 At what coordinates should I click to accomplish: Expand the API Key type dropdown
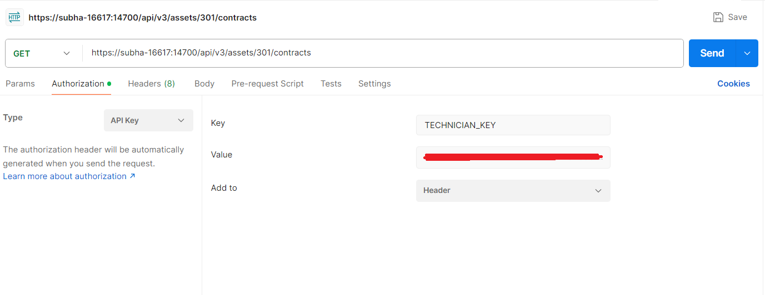(148, 120)
